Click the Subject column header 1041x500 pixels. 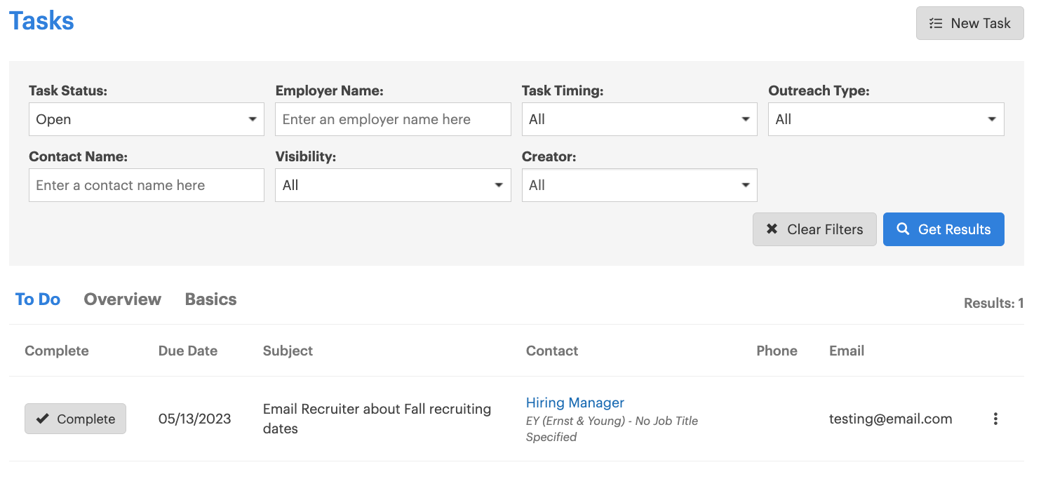pyautogui.click(x=288, y=351)
